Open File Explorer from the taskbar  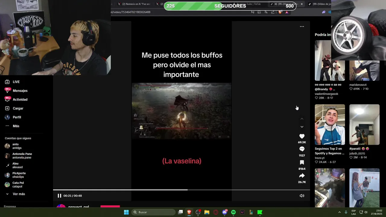point(207,212)
